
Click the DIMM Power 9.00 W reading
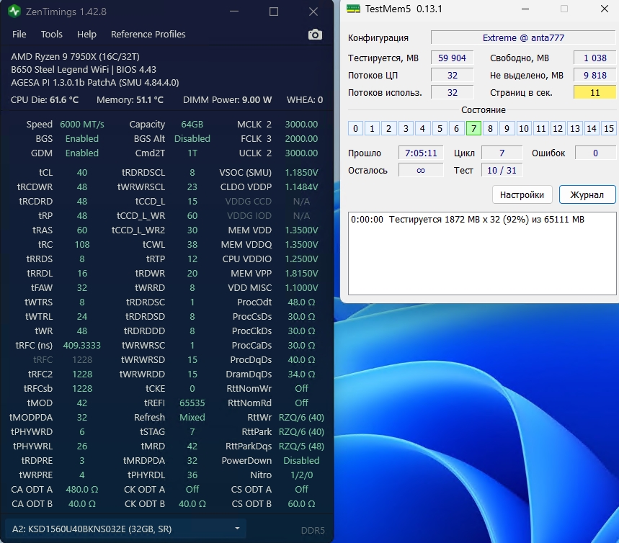tap(228, 100)
